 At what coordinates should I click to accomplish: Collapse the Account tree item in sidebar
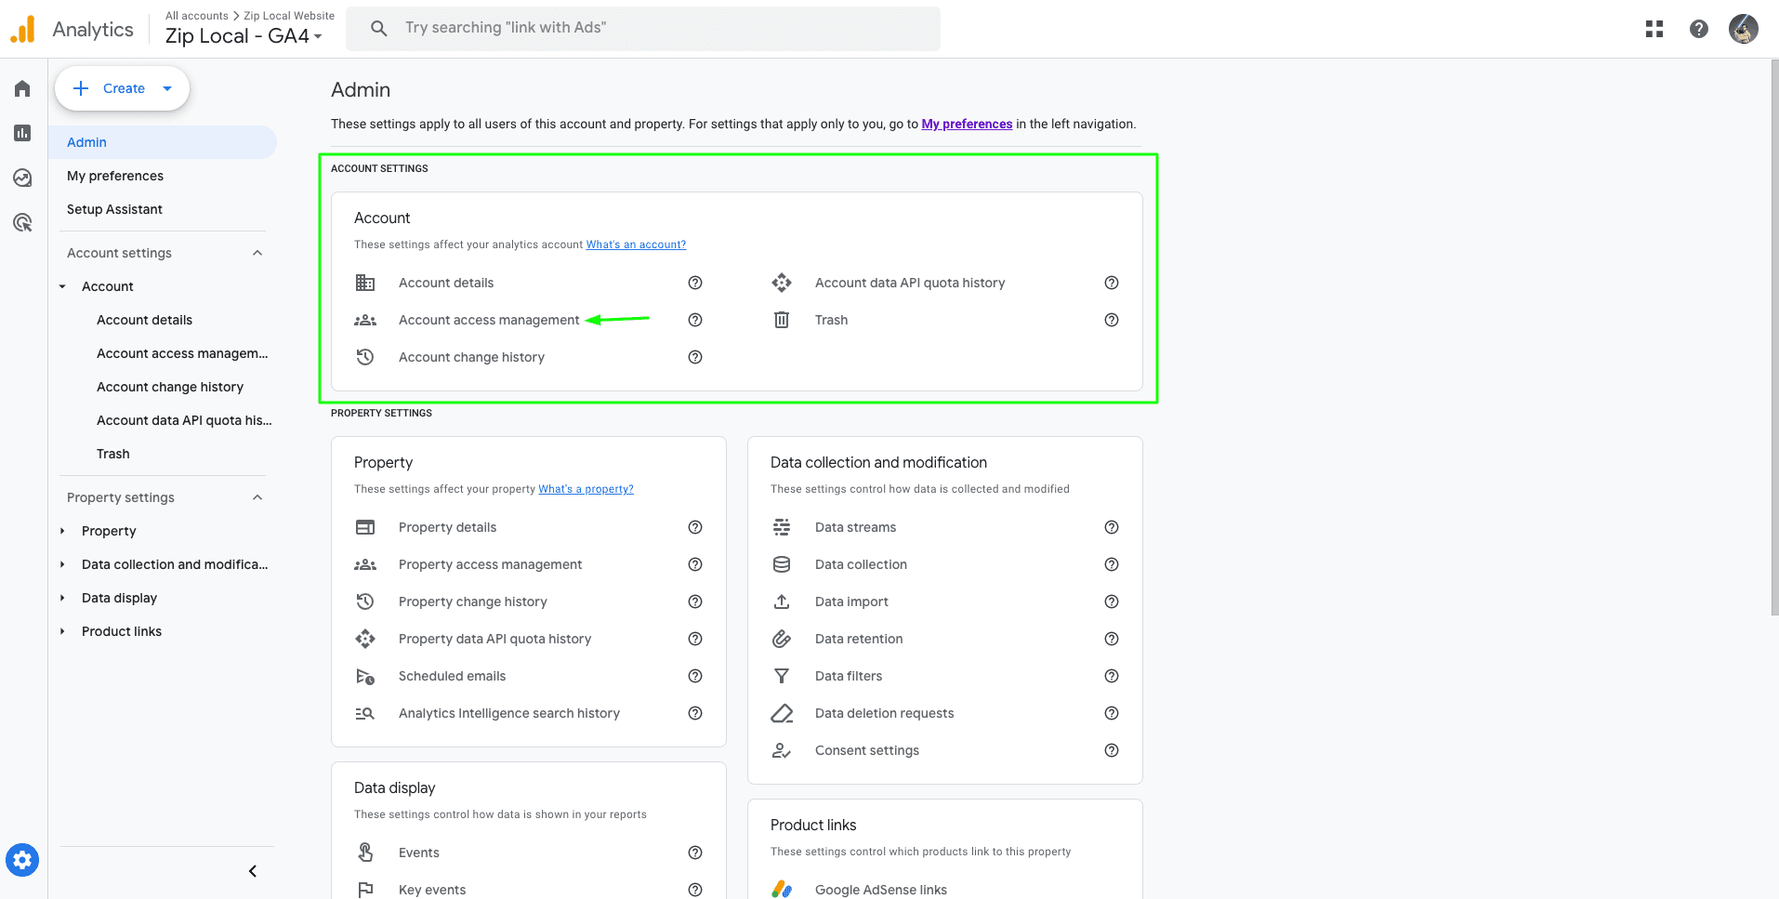pos(62,286)
